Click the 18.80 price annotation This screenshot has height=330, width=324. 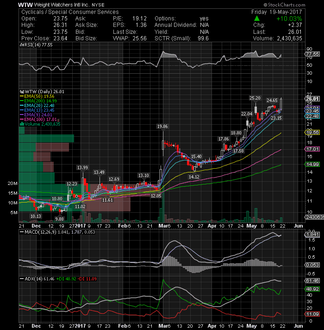[x=236, y=133]
